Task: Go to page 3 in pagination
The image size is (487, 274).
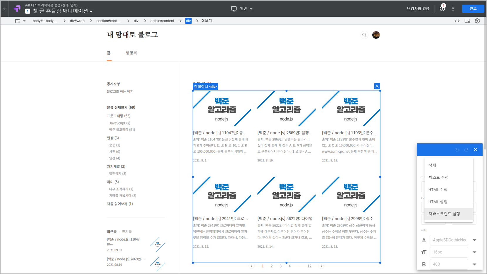Action: pos(280,266)
